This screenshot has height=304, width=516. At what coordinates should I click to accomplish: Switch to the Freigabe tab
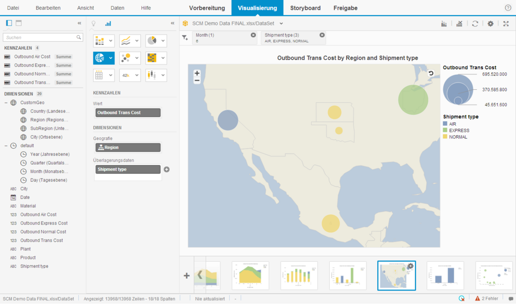click(x=346, y=8)
